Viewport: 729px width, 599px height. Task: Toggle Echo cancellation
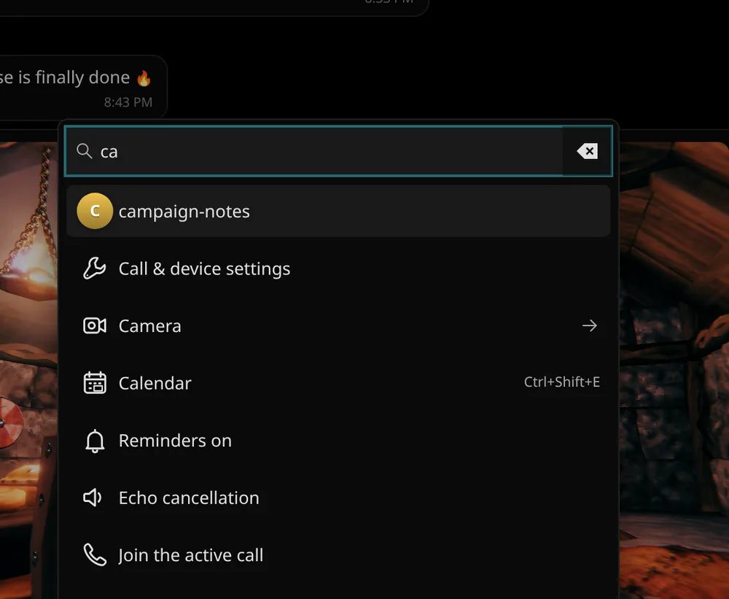click(338, 498)
